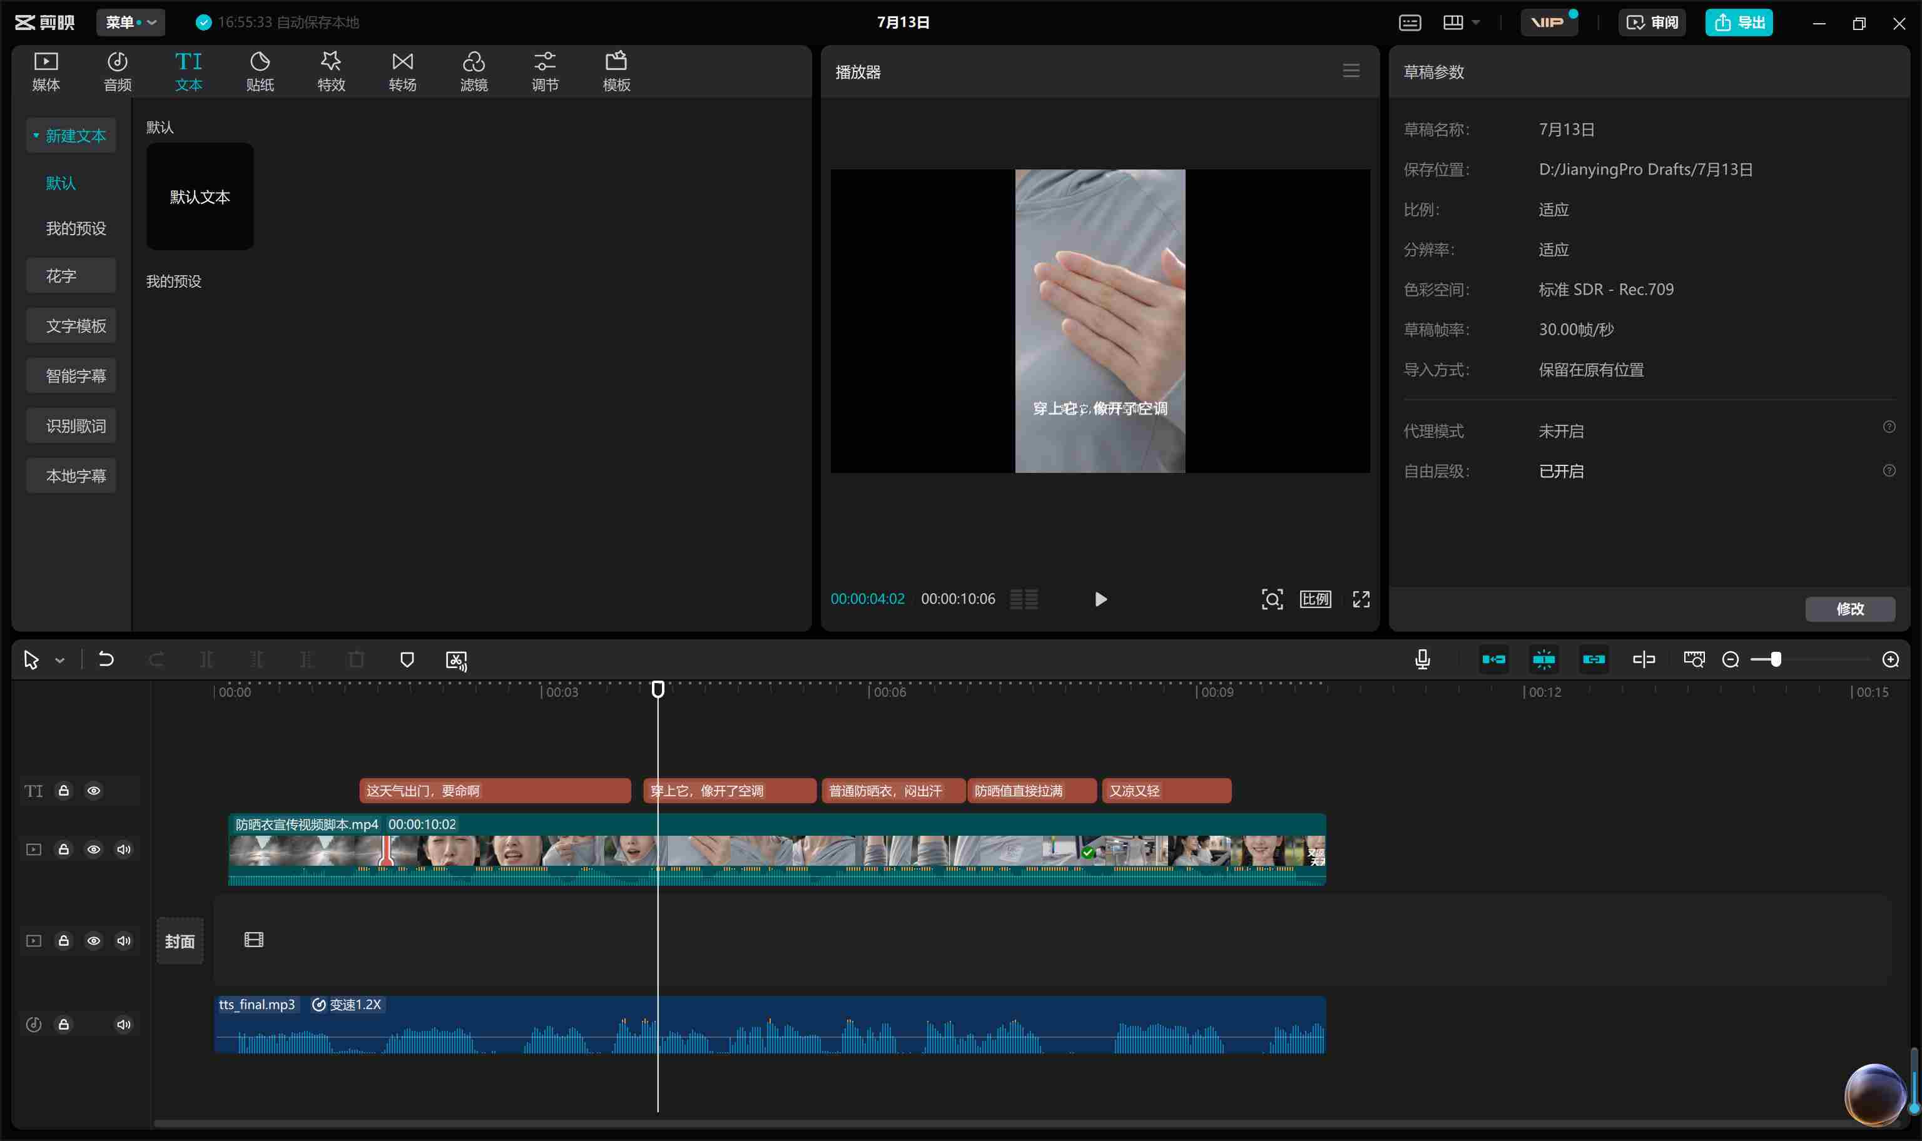This screenshot has width=1922, height=1141.
Task: Open the smart cut tool icon
Action: tap(456, 661)
